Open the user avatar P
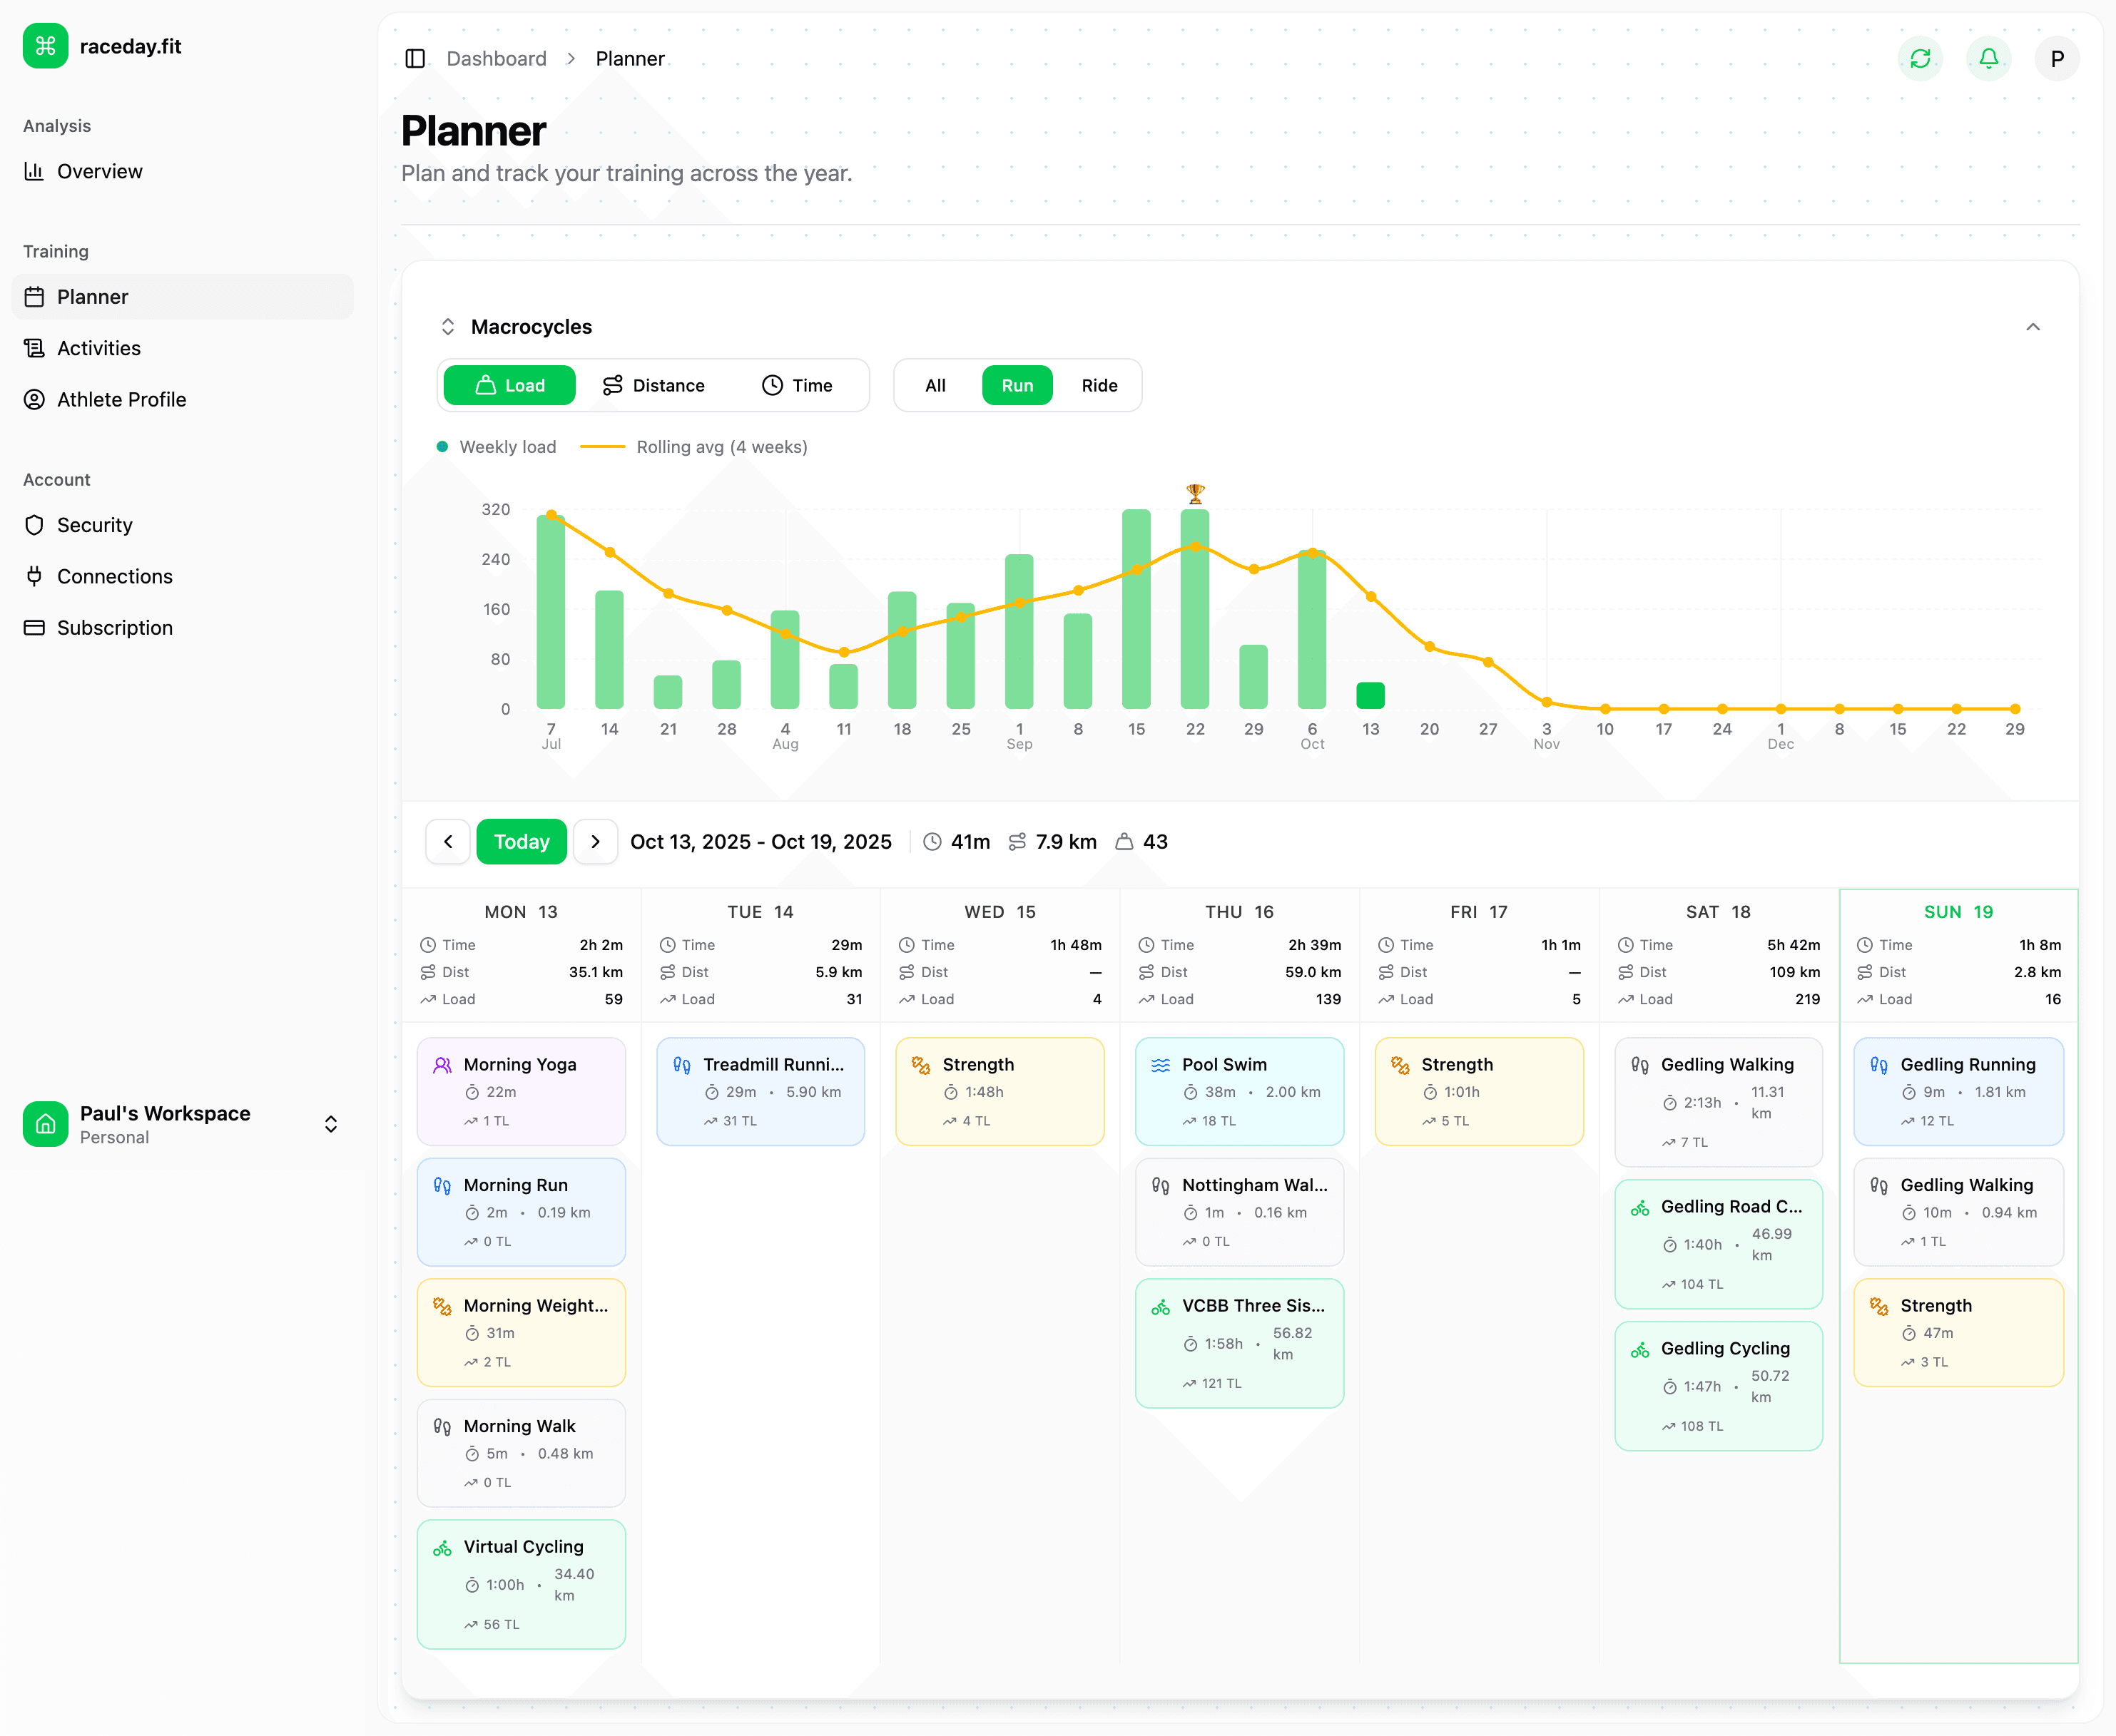 [x=2056, y=59]
